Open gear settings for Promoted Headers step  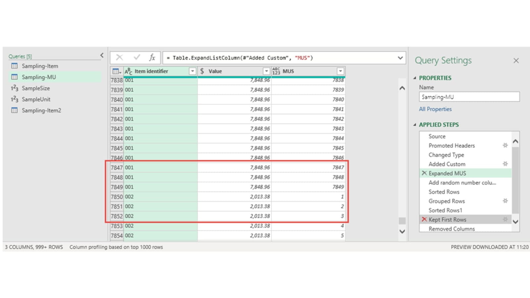pos(505,145)
